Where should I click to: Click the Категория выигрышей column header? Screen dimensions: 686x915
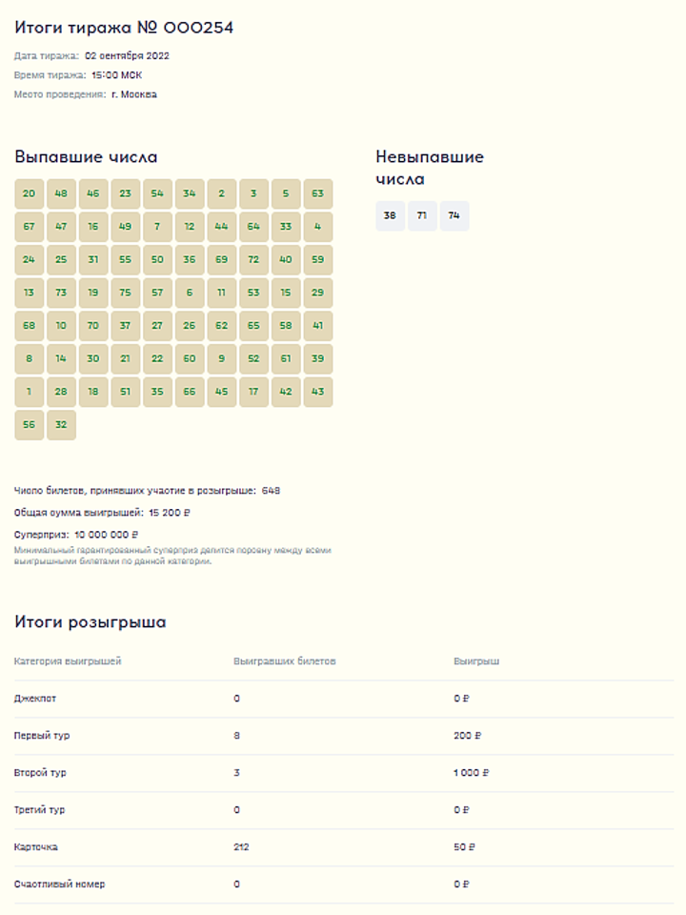pyautogui.click(x=68, y=661)
